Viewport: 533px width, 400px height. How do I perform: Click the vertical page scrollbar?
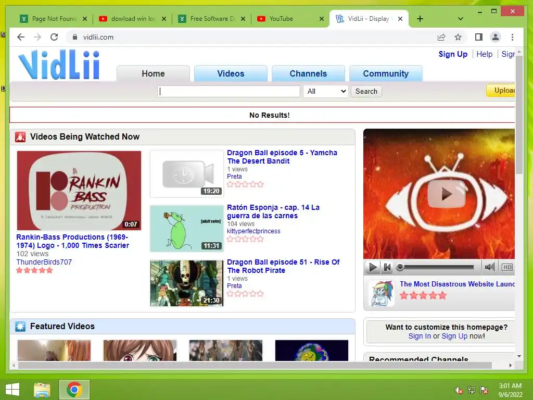[519, 114]
